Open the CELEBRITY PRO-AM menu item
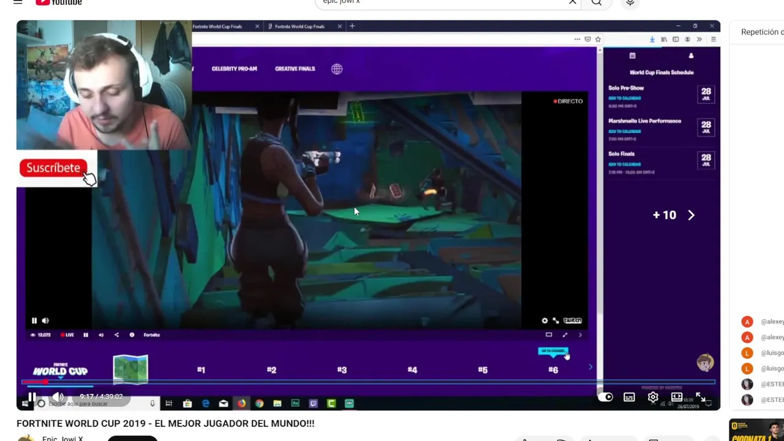Viewport: 784px width, 441px height. pos(234,69)
